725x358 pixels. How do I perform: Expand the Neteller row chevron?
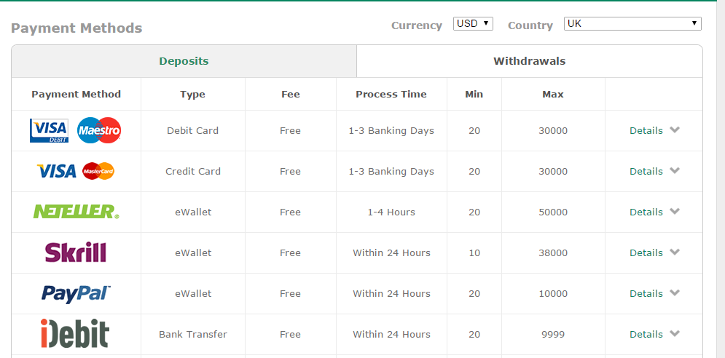[x=675, y=212]
